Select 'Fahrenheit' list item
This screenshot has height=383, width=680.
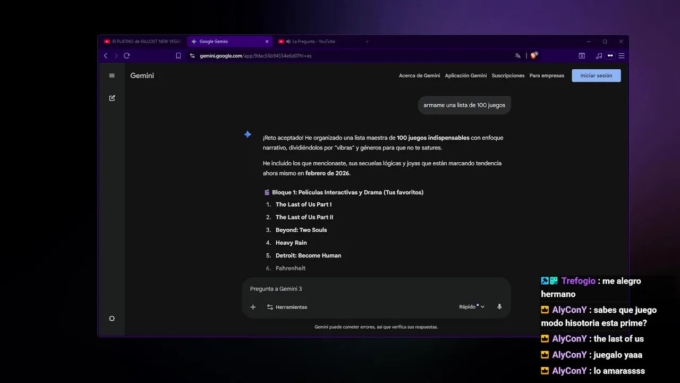click(290, 268)
